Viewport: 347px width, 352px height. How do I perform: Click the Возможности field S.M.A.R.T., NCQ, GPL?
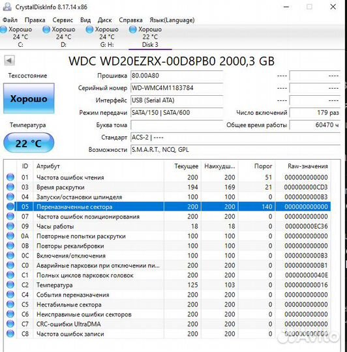click(x=235, y=149)
